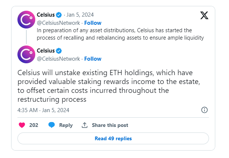Click verified badge on lower Celsius name

(59, 51)
